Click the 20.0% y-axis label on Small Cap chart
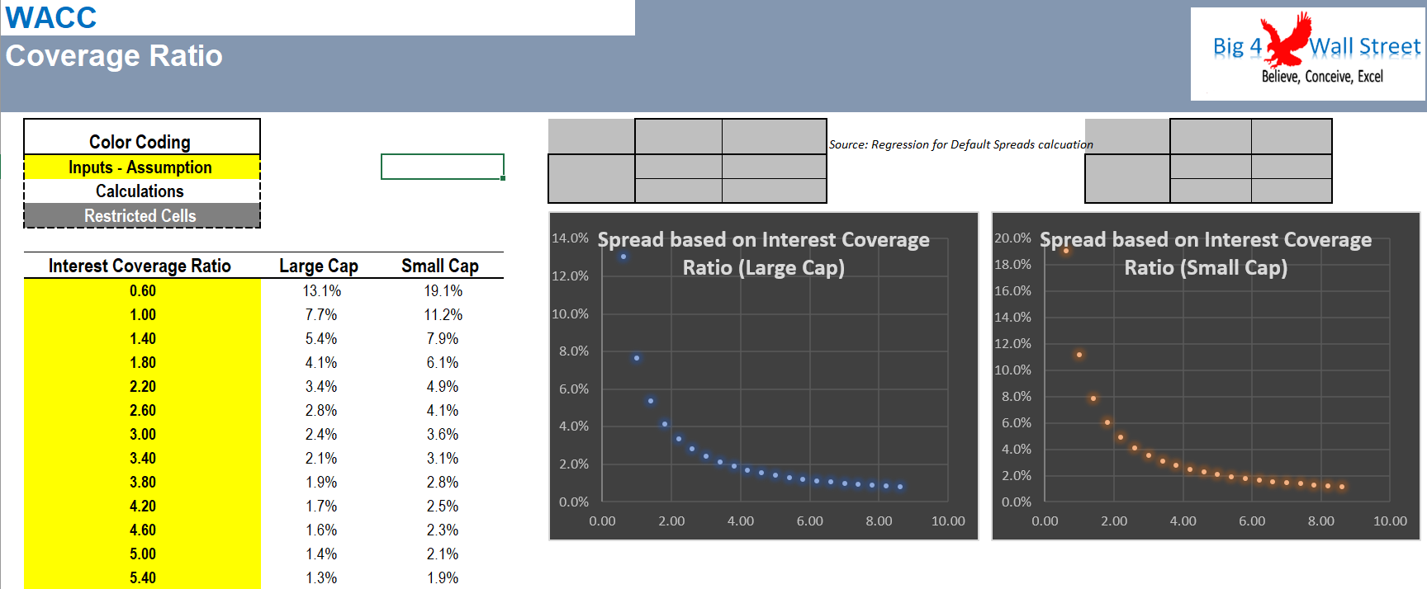1427x589 pixels. click(x=1012, y=238)
